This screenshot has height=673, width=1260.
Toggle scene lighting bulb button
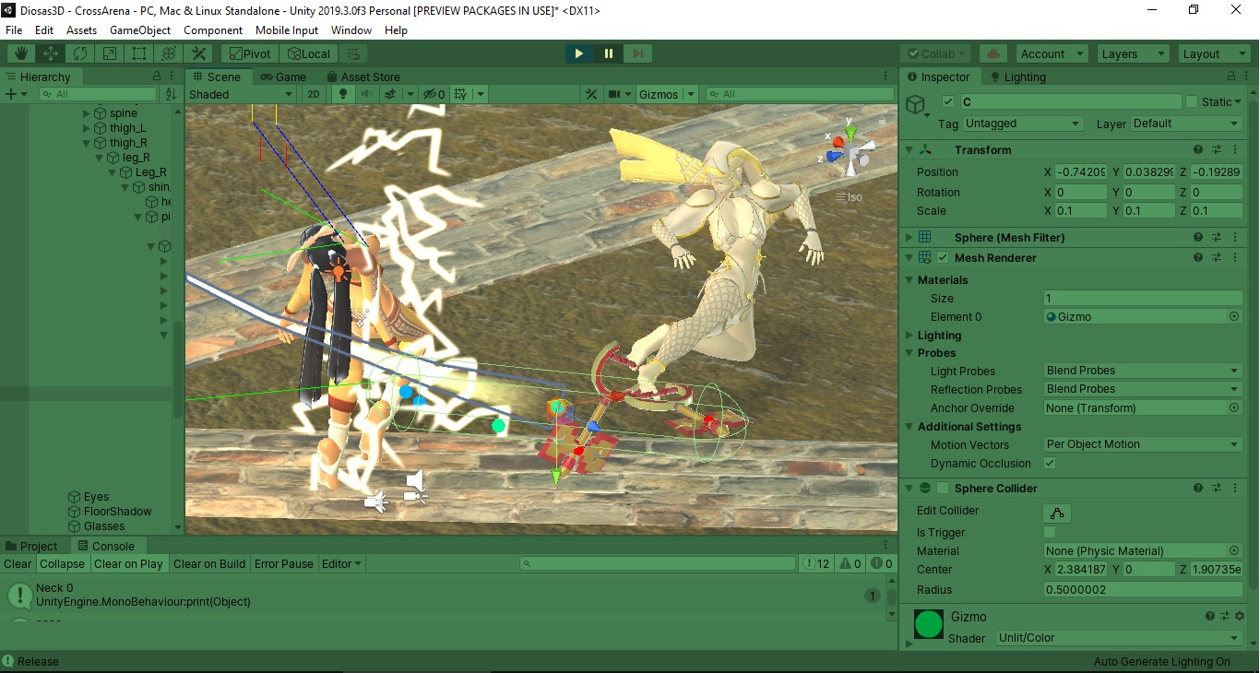click(x=344, y=94)
